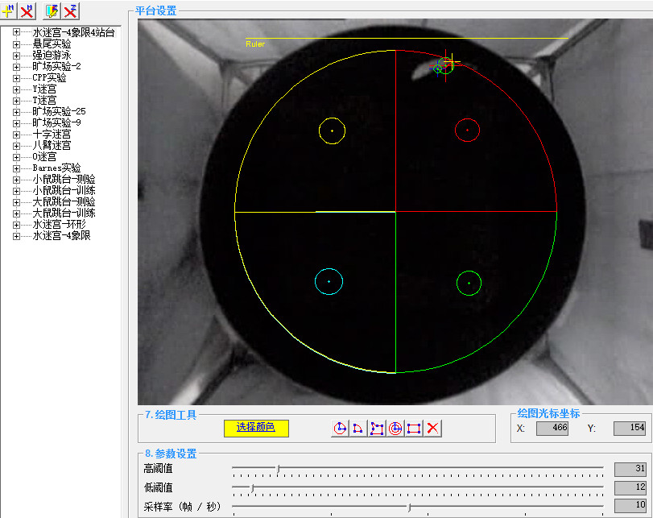Expand the 水迷宫-环形 tree node
The width and height of the screenshot is (653, 518).
16,225
